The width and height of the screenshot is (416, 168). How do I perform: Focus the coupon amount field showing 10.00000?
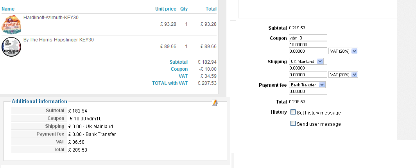[308, 45]
